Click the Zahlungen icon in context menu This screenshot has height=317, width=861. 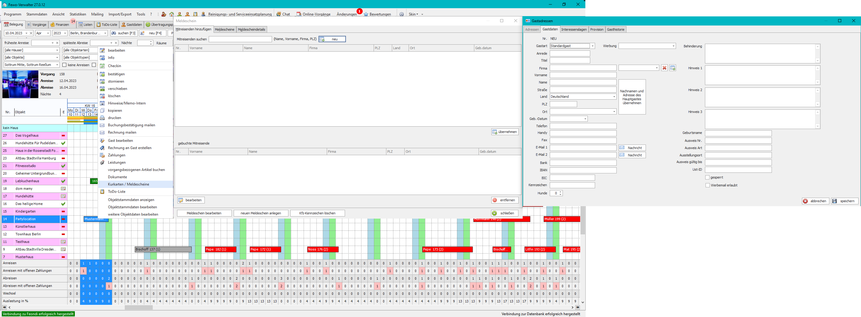pos(102,155)
